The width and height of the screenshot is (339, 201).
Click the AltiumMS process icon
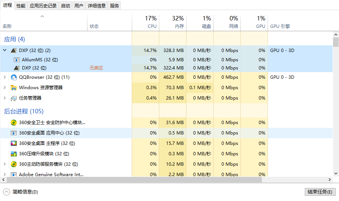click(17, 60)
